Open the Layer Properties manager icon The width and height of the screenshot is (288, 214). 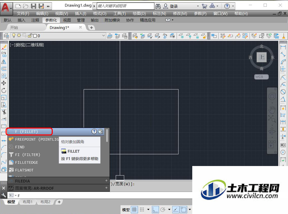coord(6,36)
